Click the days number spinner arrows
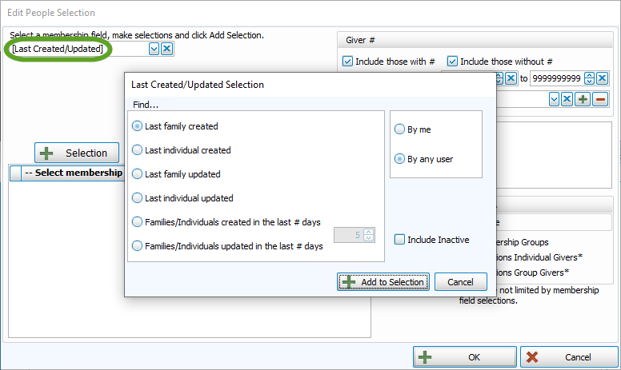Screen dimensions: 621x370 click(368, 235)
